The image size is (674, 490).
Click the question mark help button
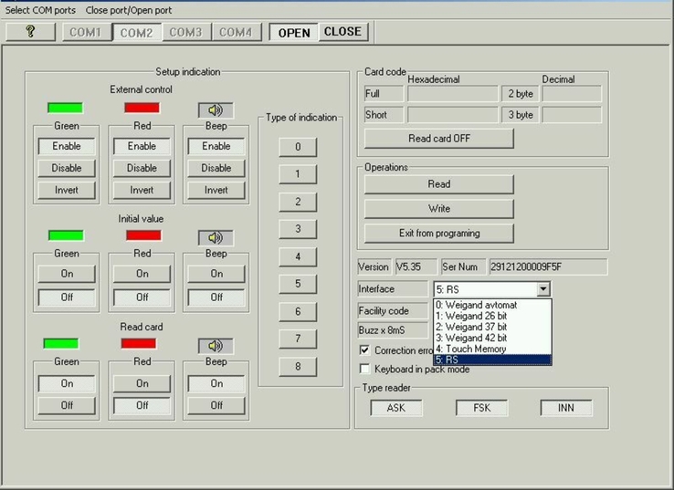(30, 31)
